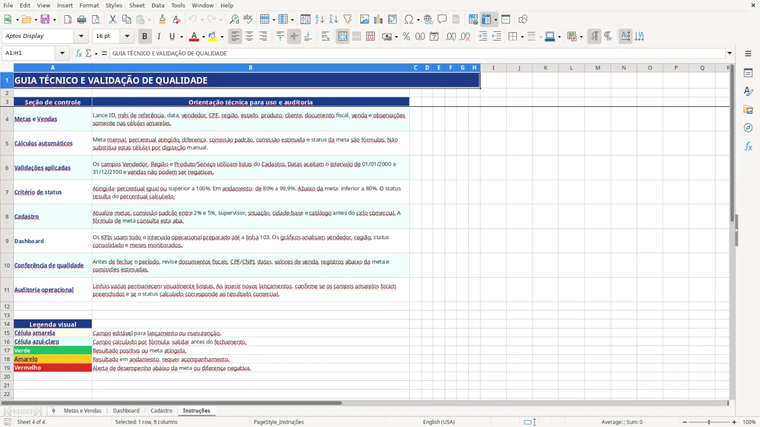Open the Sidebar Navigator
This screenshot has width=760, height=427.
748,128
